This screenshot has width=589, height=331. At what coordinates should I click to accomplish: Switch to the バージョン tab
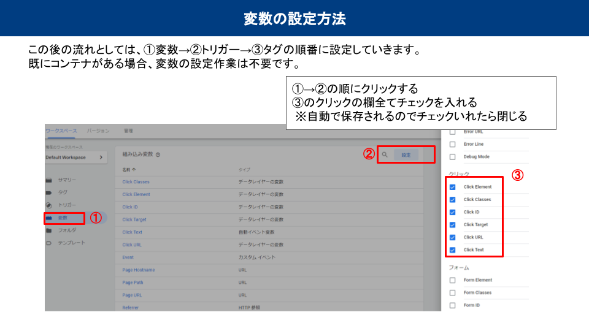click(98, 131)
